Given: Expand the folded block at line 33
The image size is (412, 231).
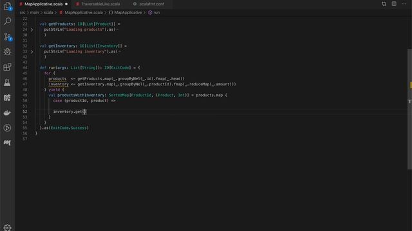Looking at the screenshot, I should tap(32, 51).
